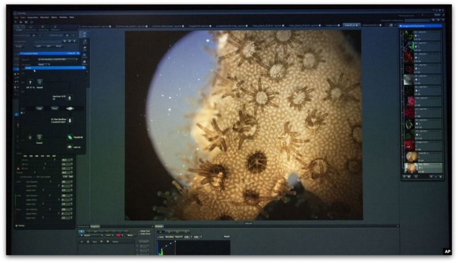Screen dimensions: 458x263
Task: Select the green reflector cube icon
Action: [x=70, y=137]
